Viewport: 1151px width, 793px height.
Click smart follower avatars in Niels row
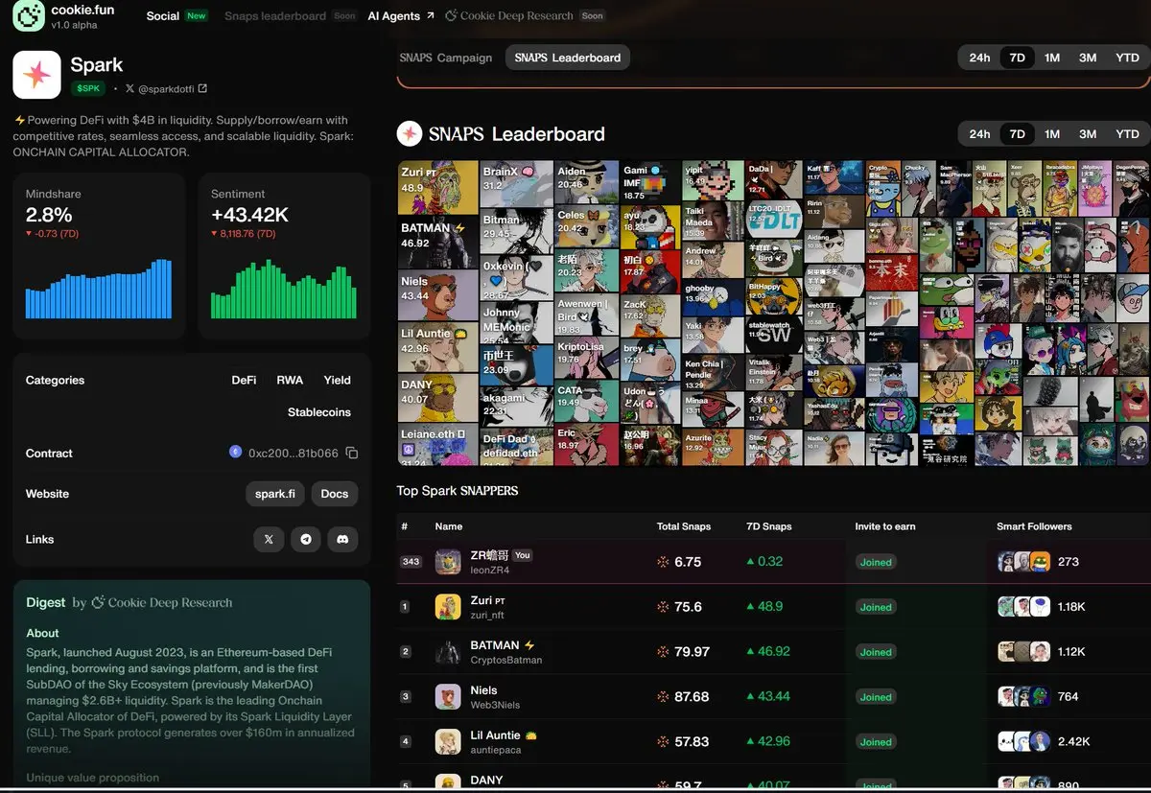[1023, 697]
